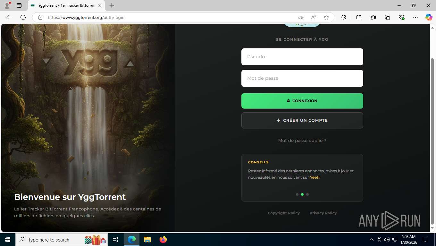The height and width of the screenshot is (246, 436).
Task: Open the Extensions puzzle icon
Action: (343, 17)
